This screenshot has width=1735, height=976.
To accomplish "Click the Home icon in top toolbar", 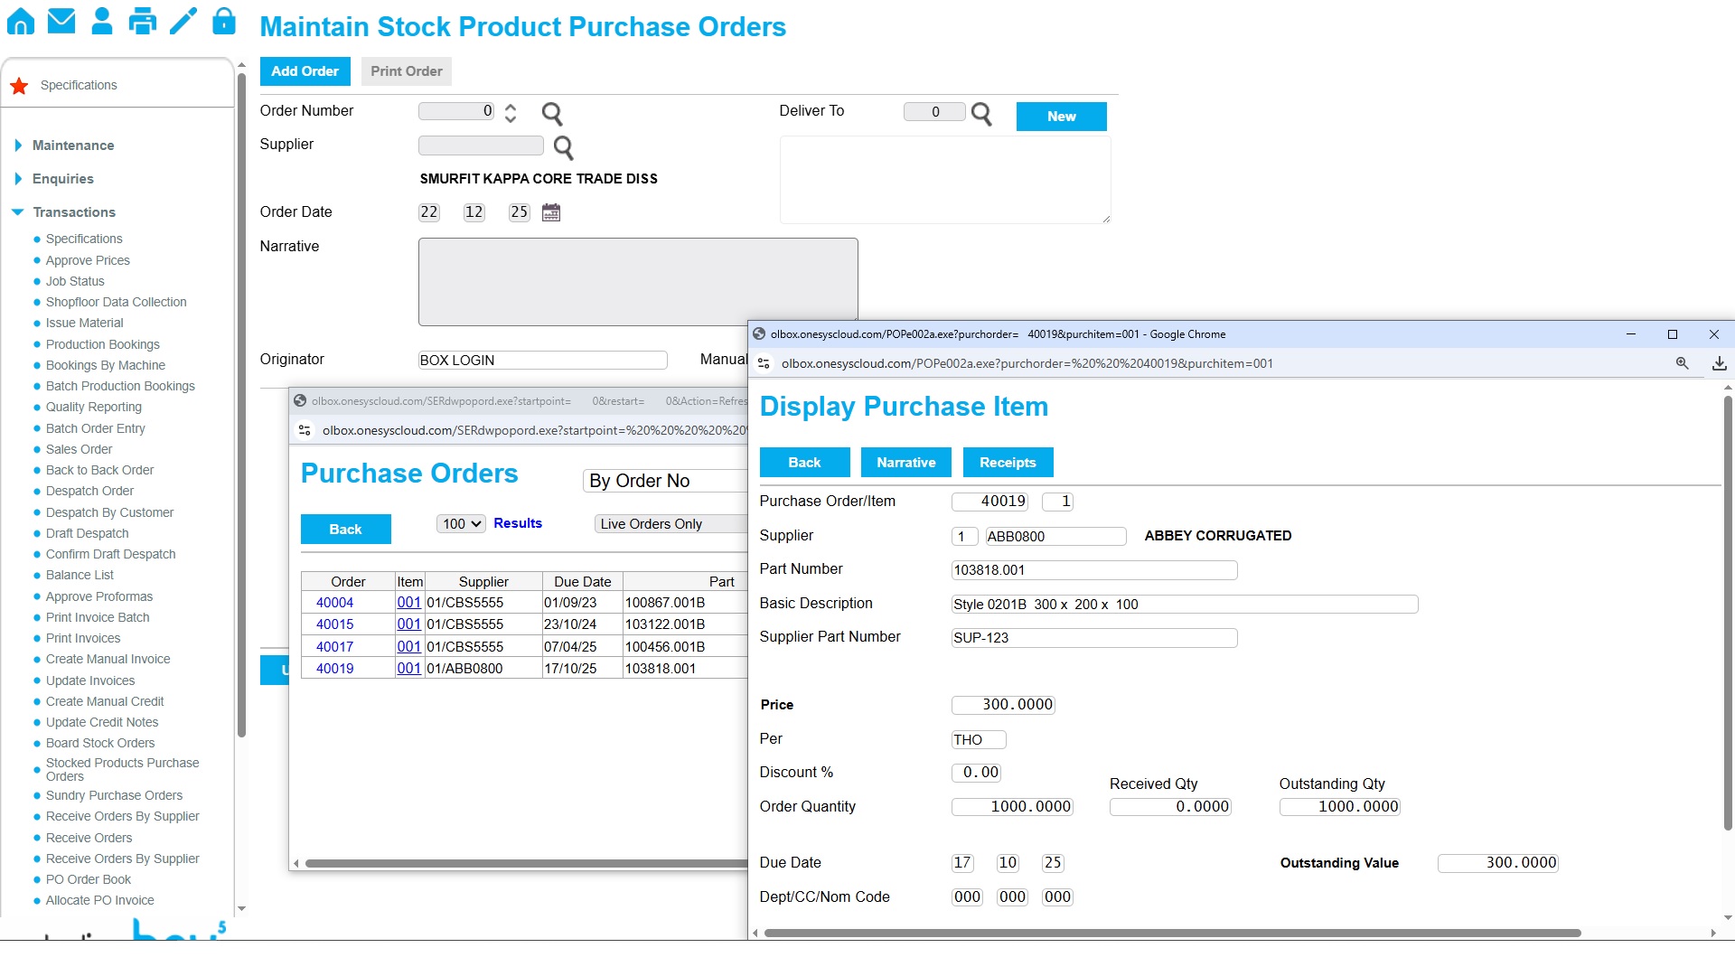I will click(20, 22).
